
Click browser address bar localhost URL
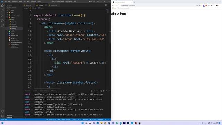coord(129,6)
